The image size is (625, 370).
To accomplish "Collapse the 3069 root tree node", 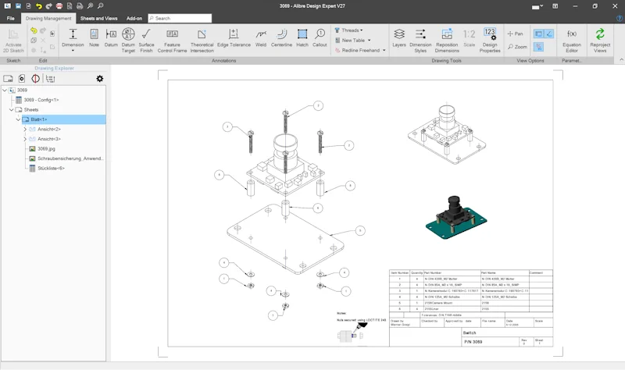I will point(5,90).
